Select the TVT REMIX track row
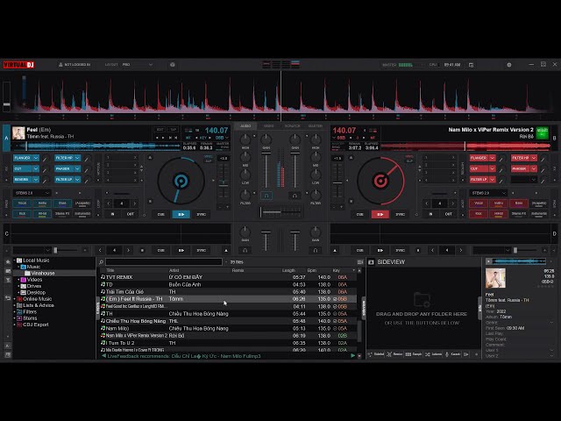The height and width of the screenshot is (421, 561). click(228, 277)
